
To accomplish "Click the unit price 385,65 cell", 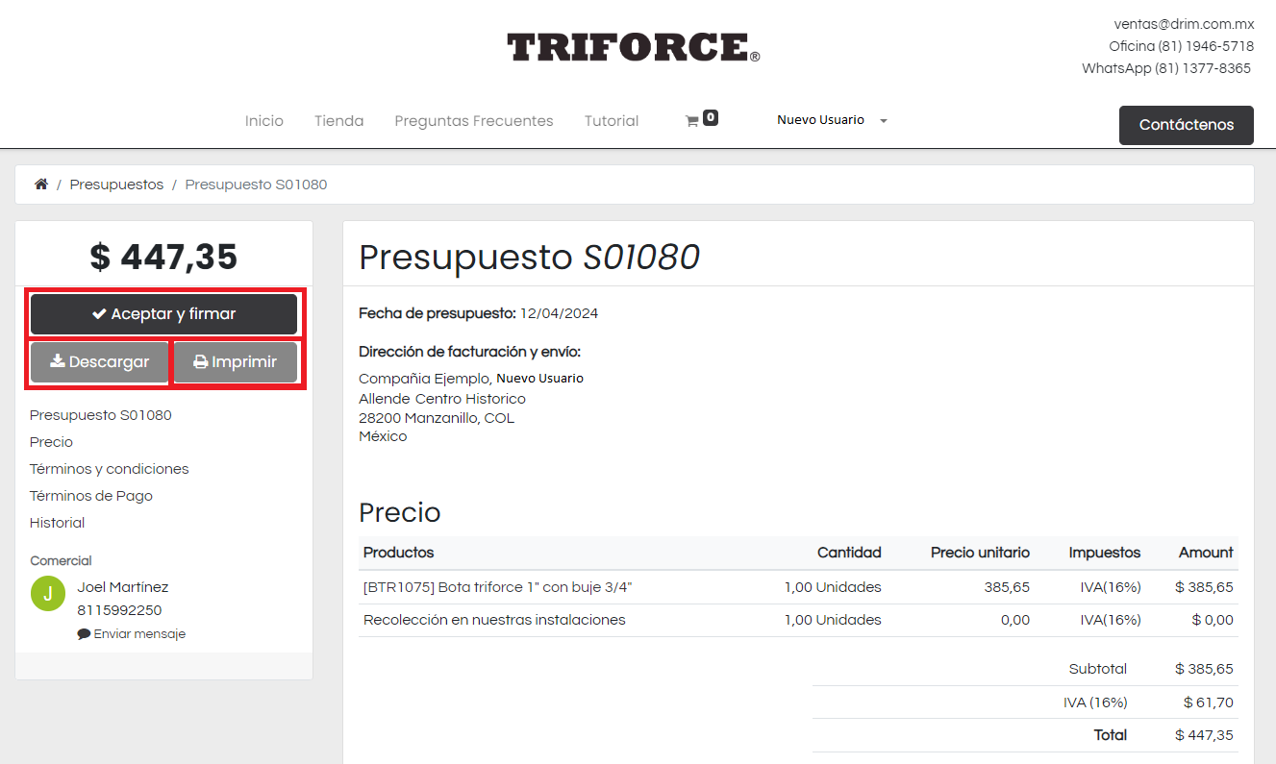I will [1007, 587].
